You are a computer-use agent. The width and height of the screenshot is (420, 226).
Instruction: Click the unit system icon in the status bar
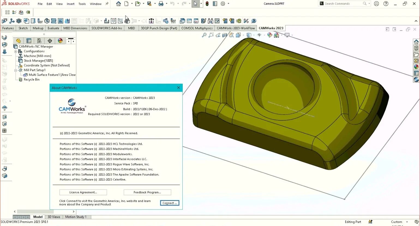point(370,222)
